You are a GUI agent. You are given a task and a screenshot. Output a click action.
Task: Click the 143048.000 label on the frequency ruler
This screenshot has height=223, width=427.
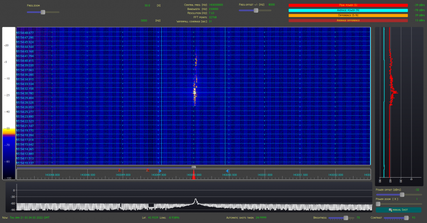[x=52, y=175]
